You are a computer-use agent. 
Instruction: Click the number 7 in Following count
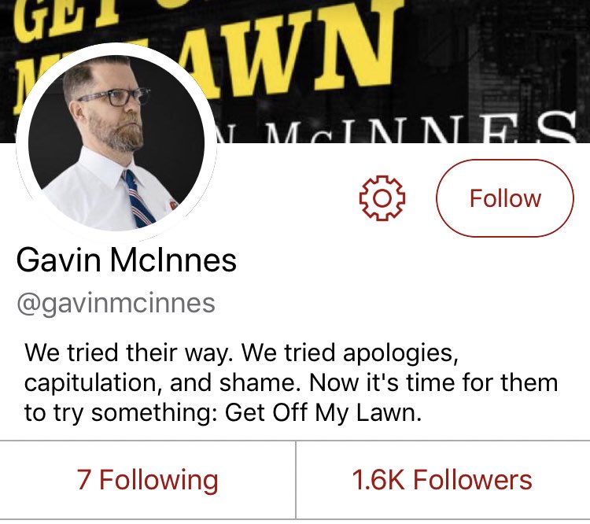click(83, 480)
